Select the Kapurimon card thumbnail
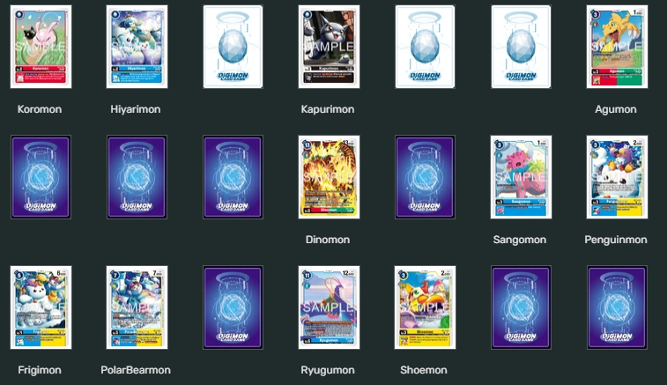Viewport: 667px width, 385px height. click(x=330, y=47)
